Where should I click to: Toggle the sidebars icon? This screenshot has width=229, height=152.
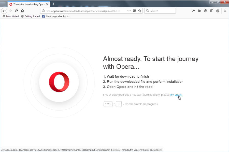[x=212, y=11]
